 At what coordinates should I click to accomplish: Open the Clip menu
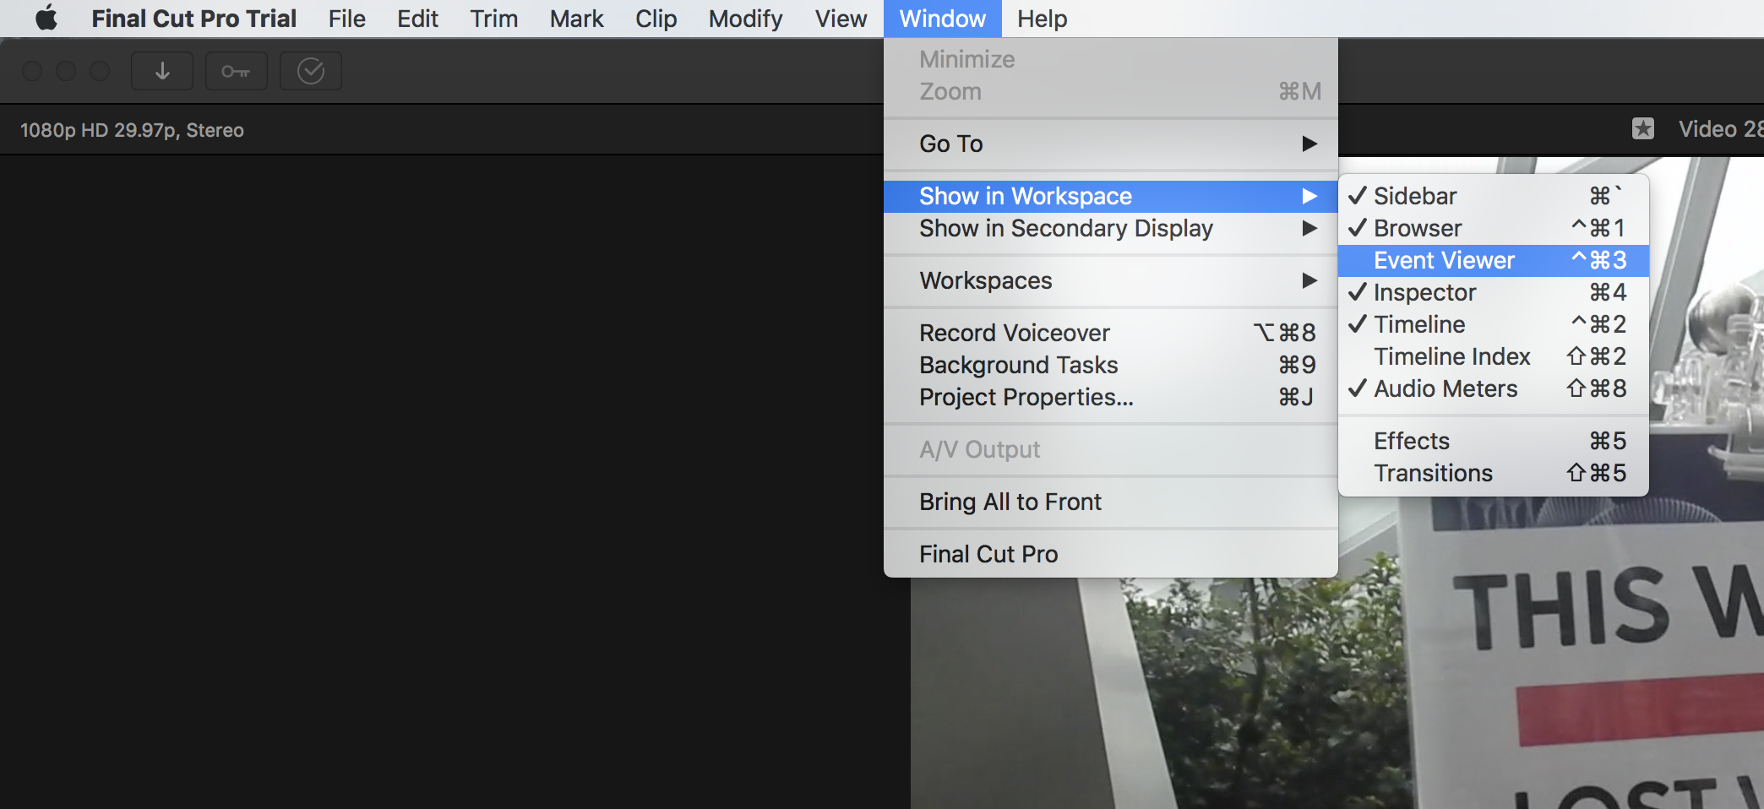[x=656, y=19]
